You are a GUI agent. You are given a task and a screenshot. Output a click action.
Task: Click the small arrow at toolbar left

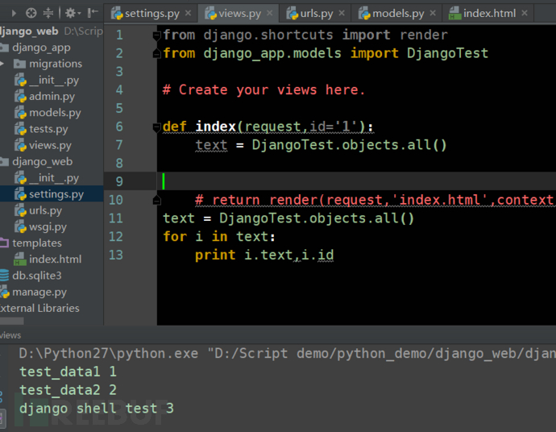[14, 14]
